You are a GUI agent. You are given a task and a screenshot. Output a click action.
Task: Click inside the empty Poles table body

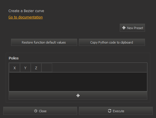[78, 82]
